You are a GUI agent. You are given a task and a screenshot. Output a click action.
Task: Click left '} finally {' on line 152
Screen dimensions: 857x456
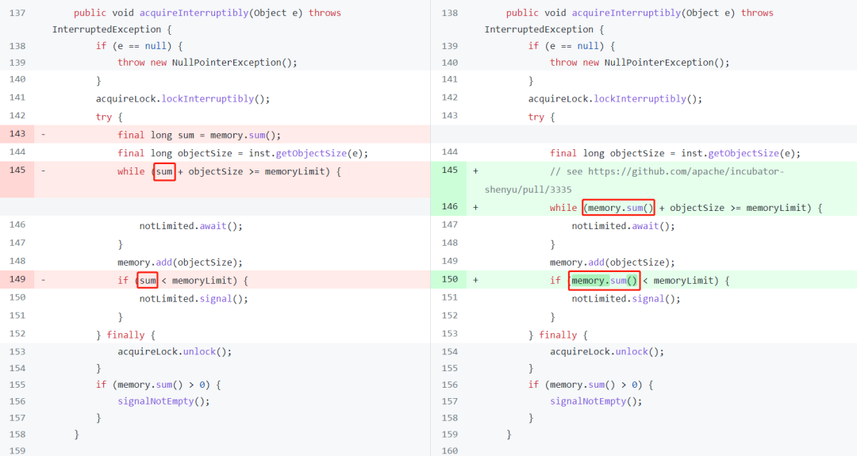click(125, 335)
